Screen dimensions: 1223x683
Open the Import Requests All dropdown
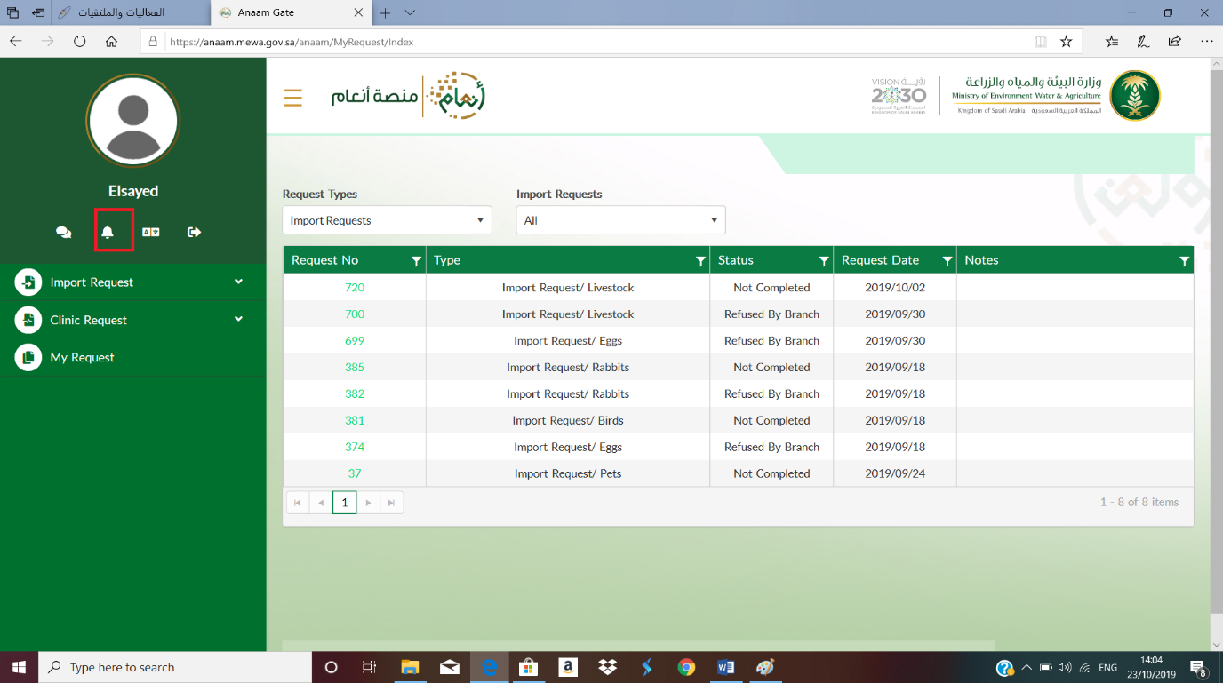tap(620, 220)
